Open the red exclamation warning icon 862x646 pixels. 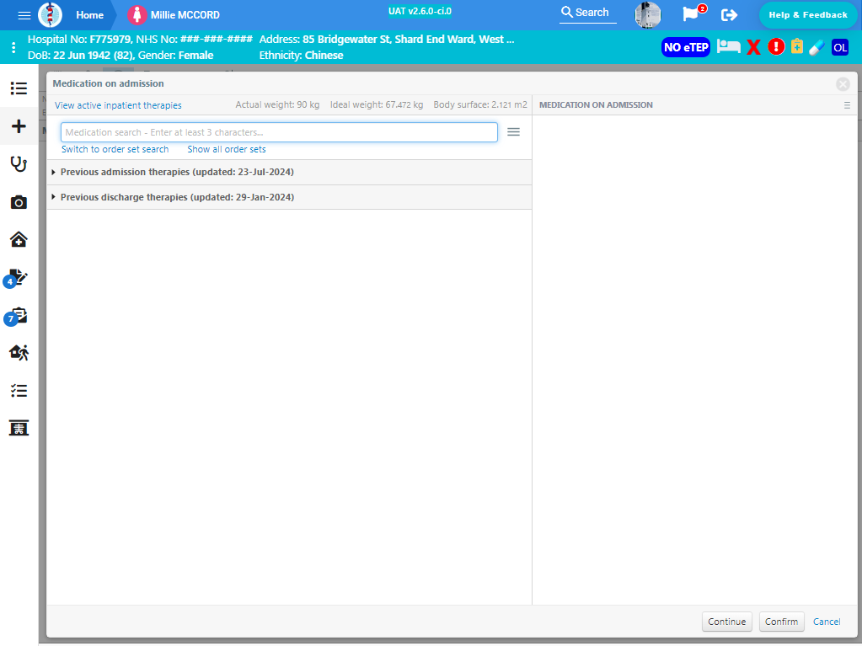click(776, 46)
